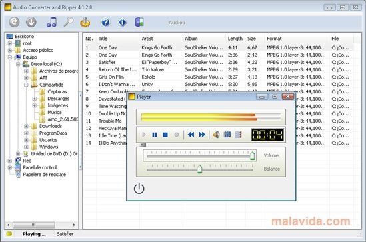Image resolution: width=366 pixels, height=242 pixels.
Task: Click the tree panel scroll left arrow
Action: [x=9, y=225]
